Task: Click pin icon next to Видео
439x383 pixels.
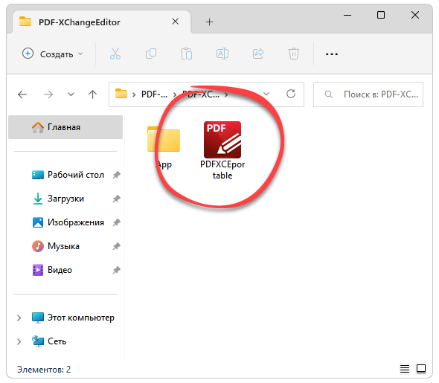Action: [117, 270]
